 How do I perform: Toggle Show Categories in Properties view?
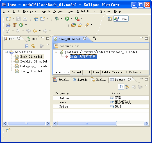tap(121, 87)
